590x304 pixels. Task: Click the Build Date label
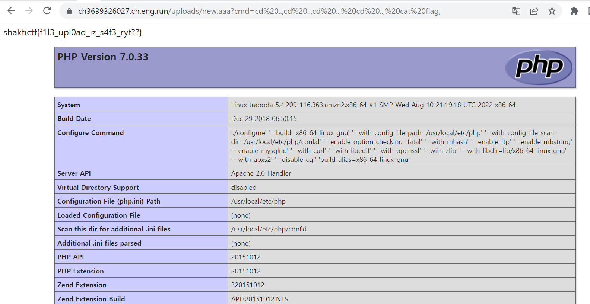click(x=74, y=119)
